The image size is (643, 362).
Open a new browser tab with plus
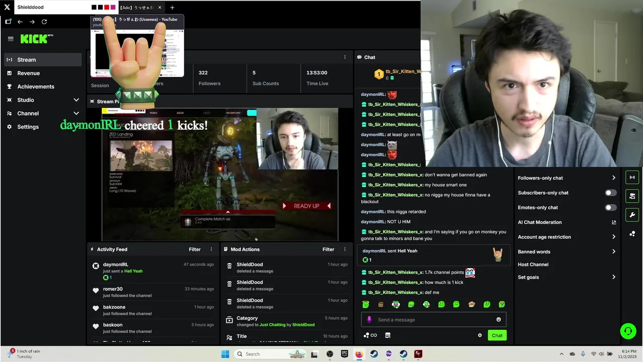(x=172, y=8)
